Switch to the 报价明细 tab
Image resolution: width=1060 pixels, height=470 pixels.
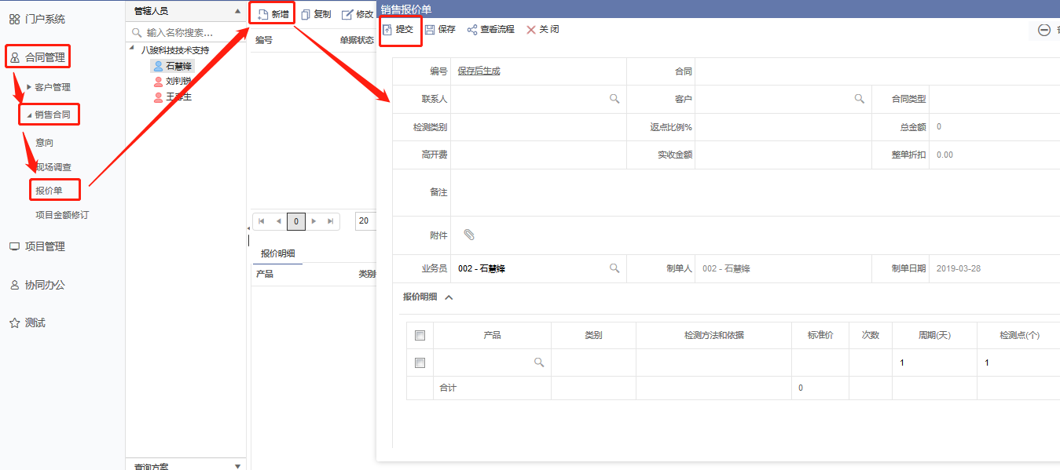[x=277, y=253]
